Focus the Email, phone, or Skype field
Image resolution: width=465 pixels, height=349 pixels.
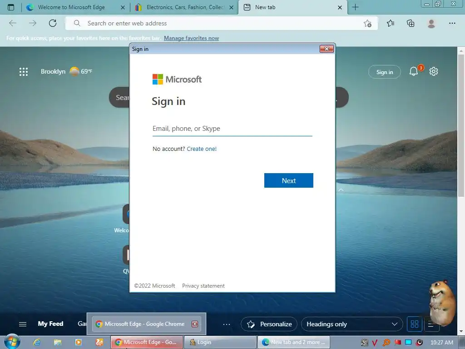point(232,129)
